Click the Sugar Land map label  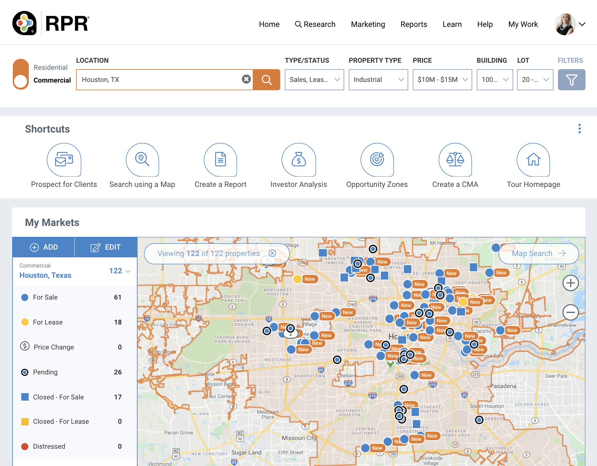tap(246, 453)
